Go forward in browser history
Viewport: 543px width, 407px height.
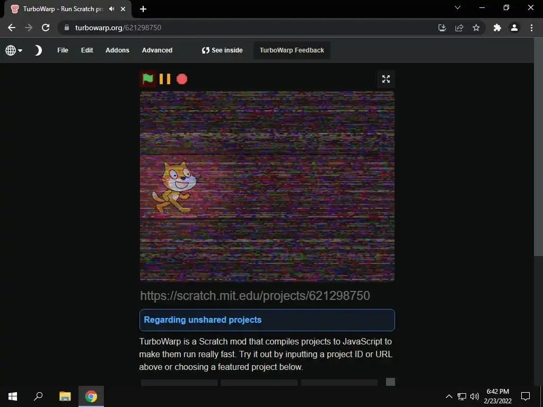29,28
